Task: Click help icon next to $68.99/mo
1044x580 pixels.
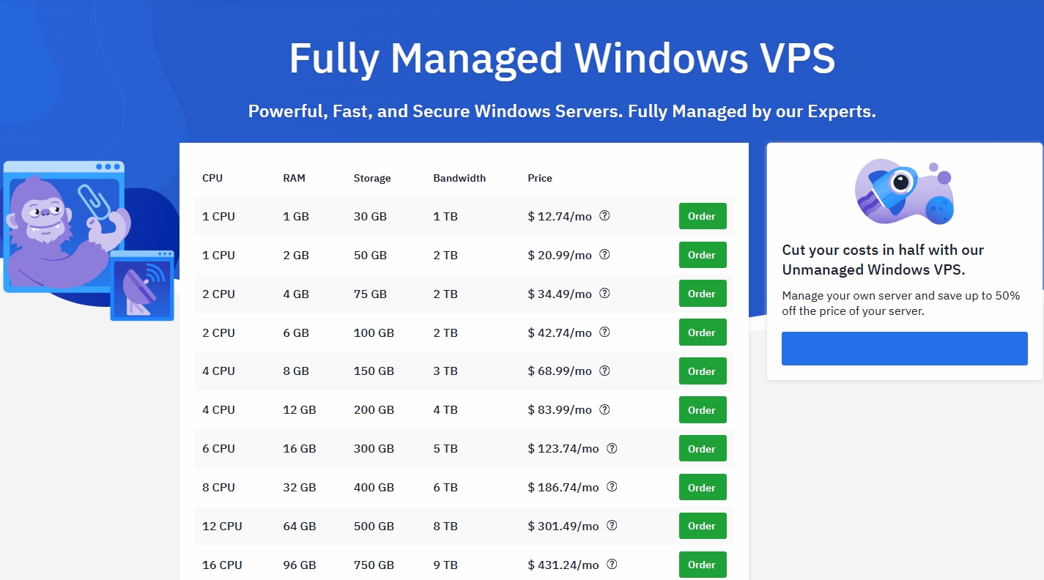Action: pyautogui.click(x=604, y=371)
